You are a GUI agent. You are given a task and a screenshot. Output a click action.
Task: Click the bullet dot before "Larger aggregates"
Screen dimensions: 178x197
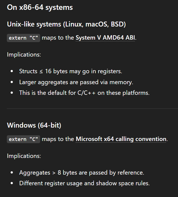coord(12,82)
